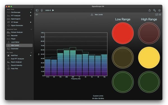The width and height of the screenshot is (168, 105).
Task: Collapse the Pro Tools section
Action: [x=31, y=53]
